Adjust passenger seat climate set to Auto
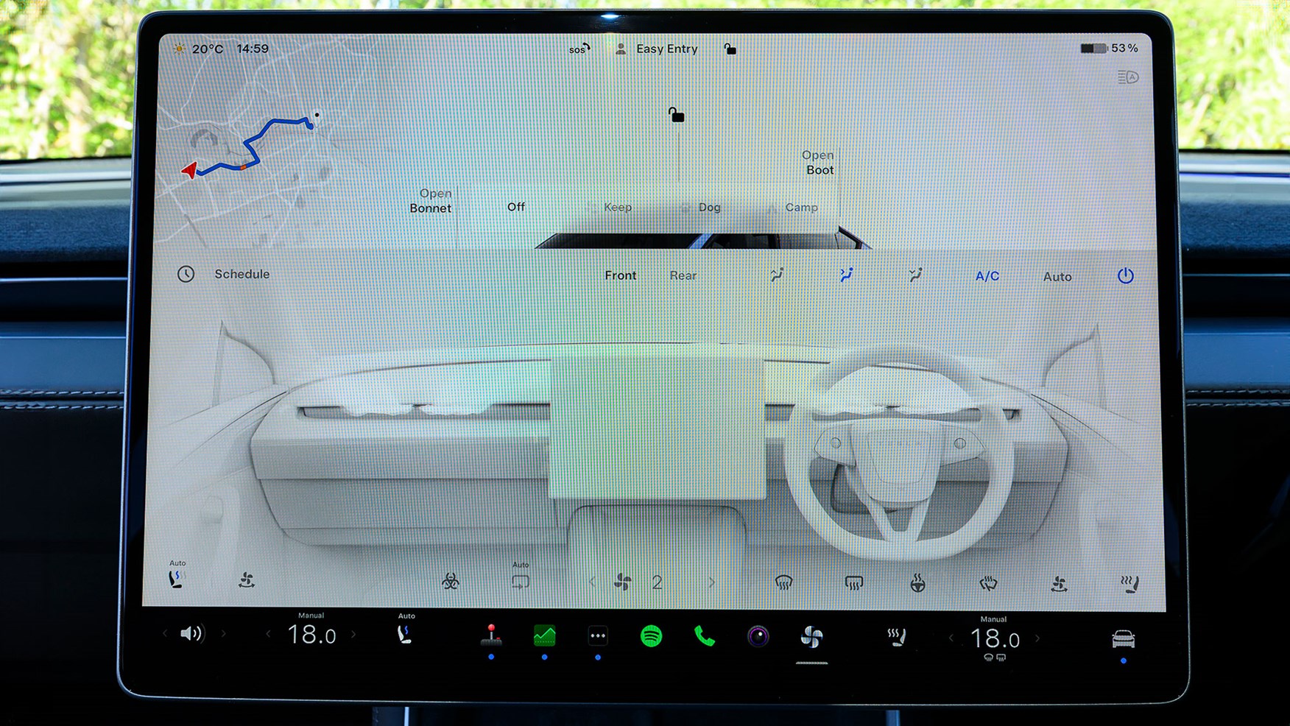 pos(177,576)
